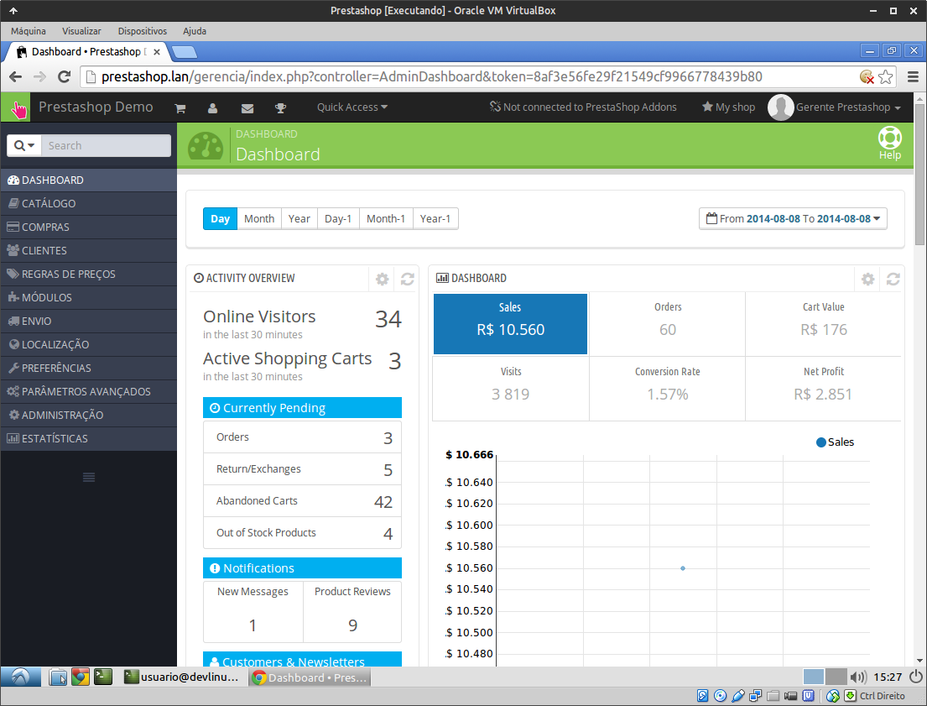The width and height of the screenshot is (927, 706).
Task: Refresh the Activity Overview panel
Action: (408, 279)
